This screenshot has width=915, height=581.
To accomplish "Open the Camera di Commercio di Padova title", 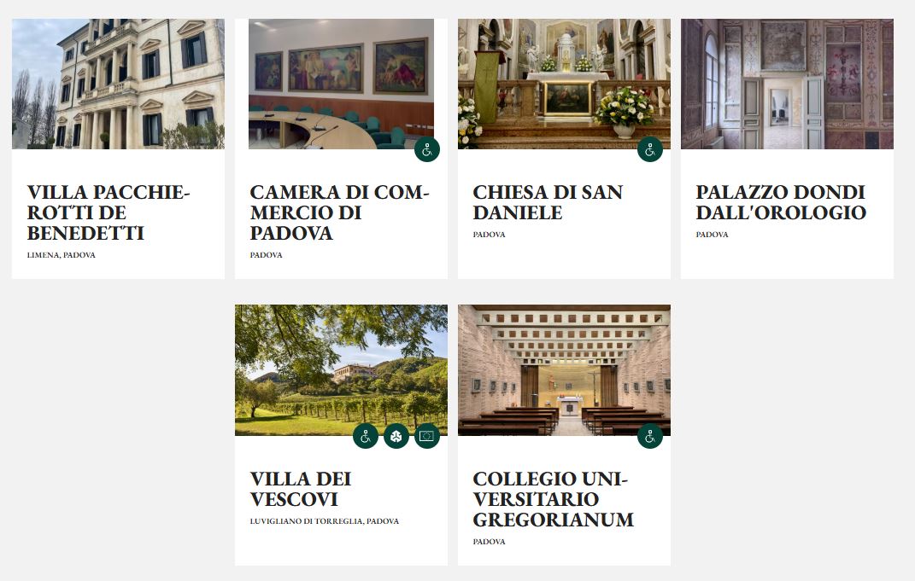I will (x=340, y=212).
